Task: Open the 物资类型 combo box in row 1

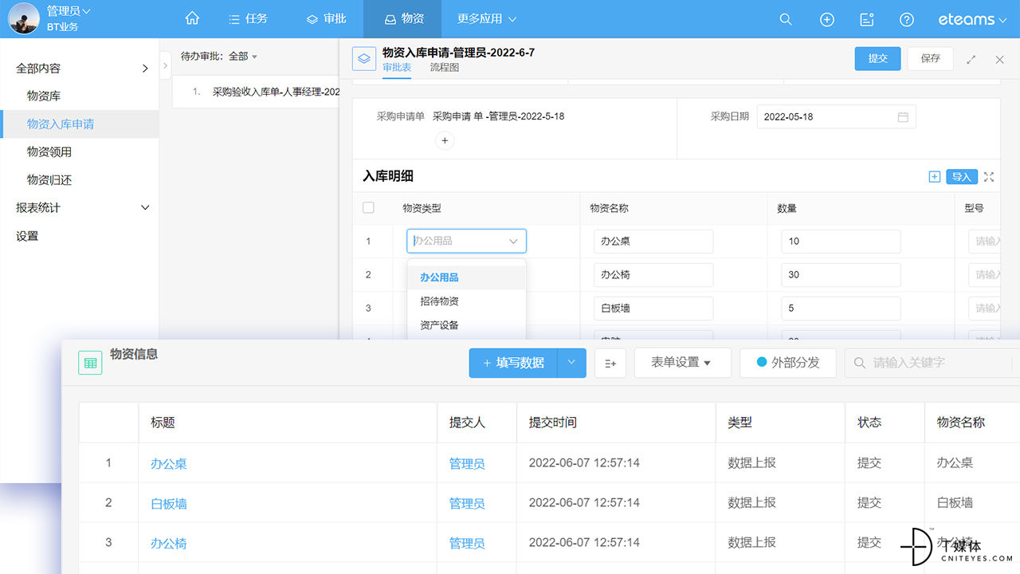Action: [466, 241]
